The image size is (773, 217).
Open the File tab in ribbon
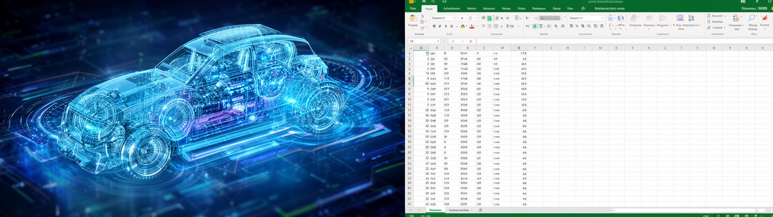click(413, 9)
